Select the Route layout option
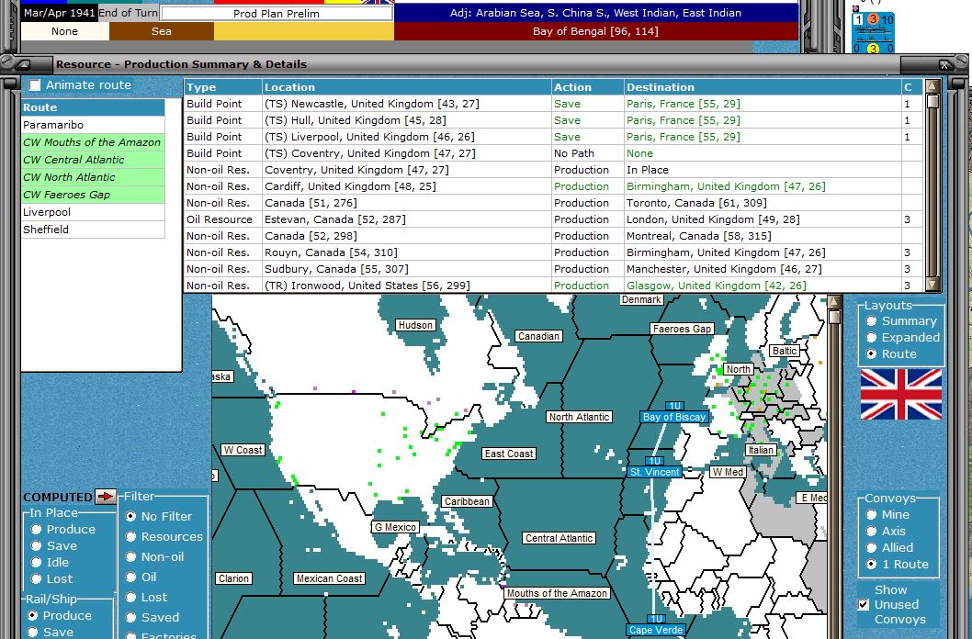The image size is (972, 639). 872,354
